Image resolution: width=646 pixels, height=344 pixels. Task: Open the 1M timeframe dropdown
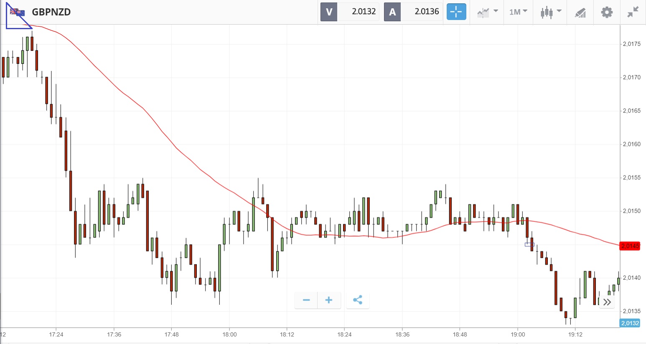[x=518, y=12]
